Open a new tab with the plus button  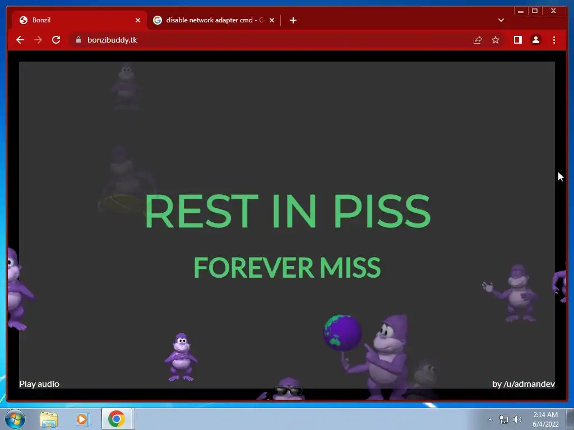tap(293, 20)
